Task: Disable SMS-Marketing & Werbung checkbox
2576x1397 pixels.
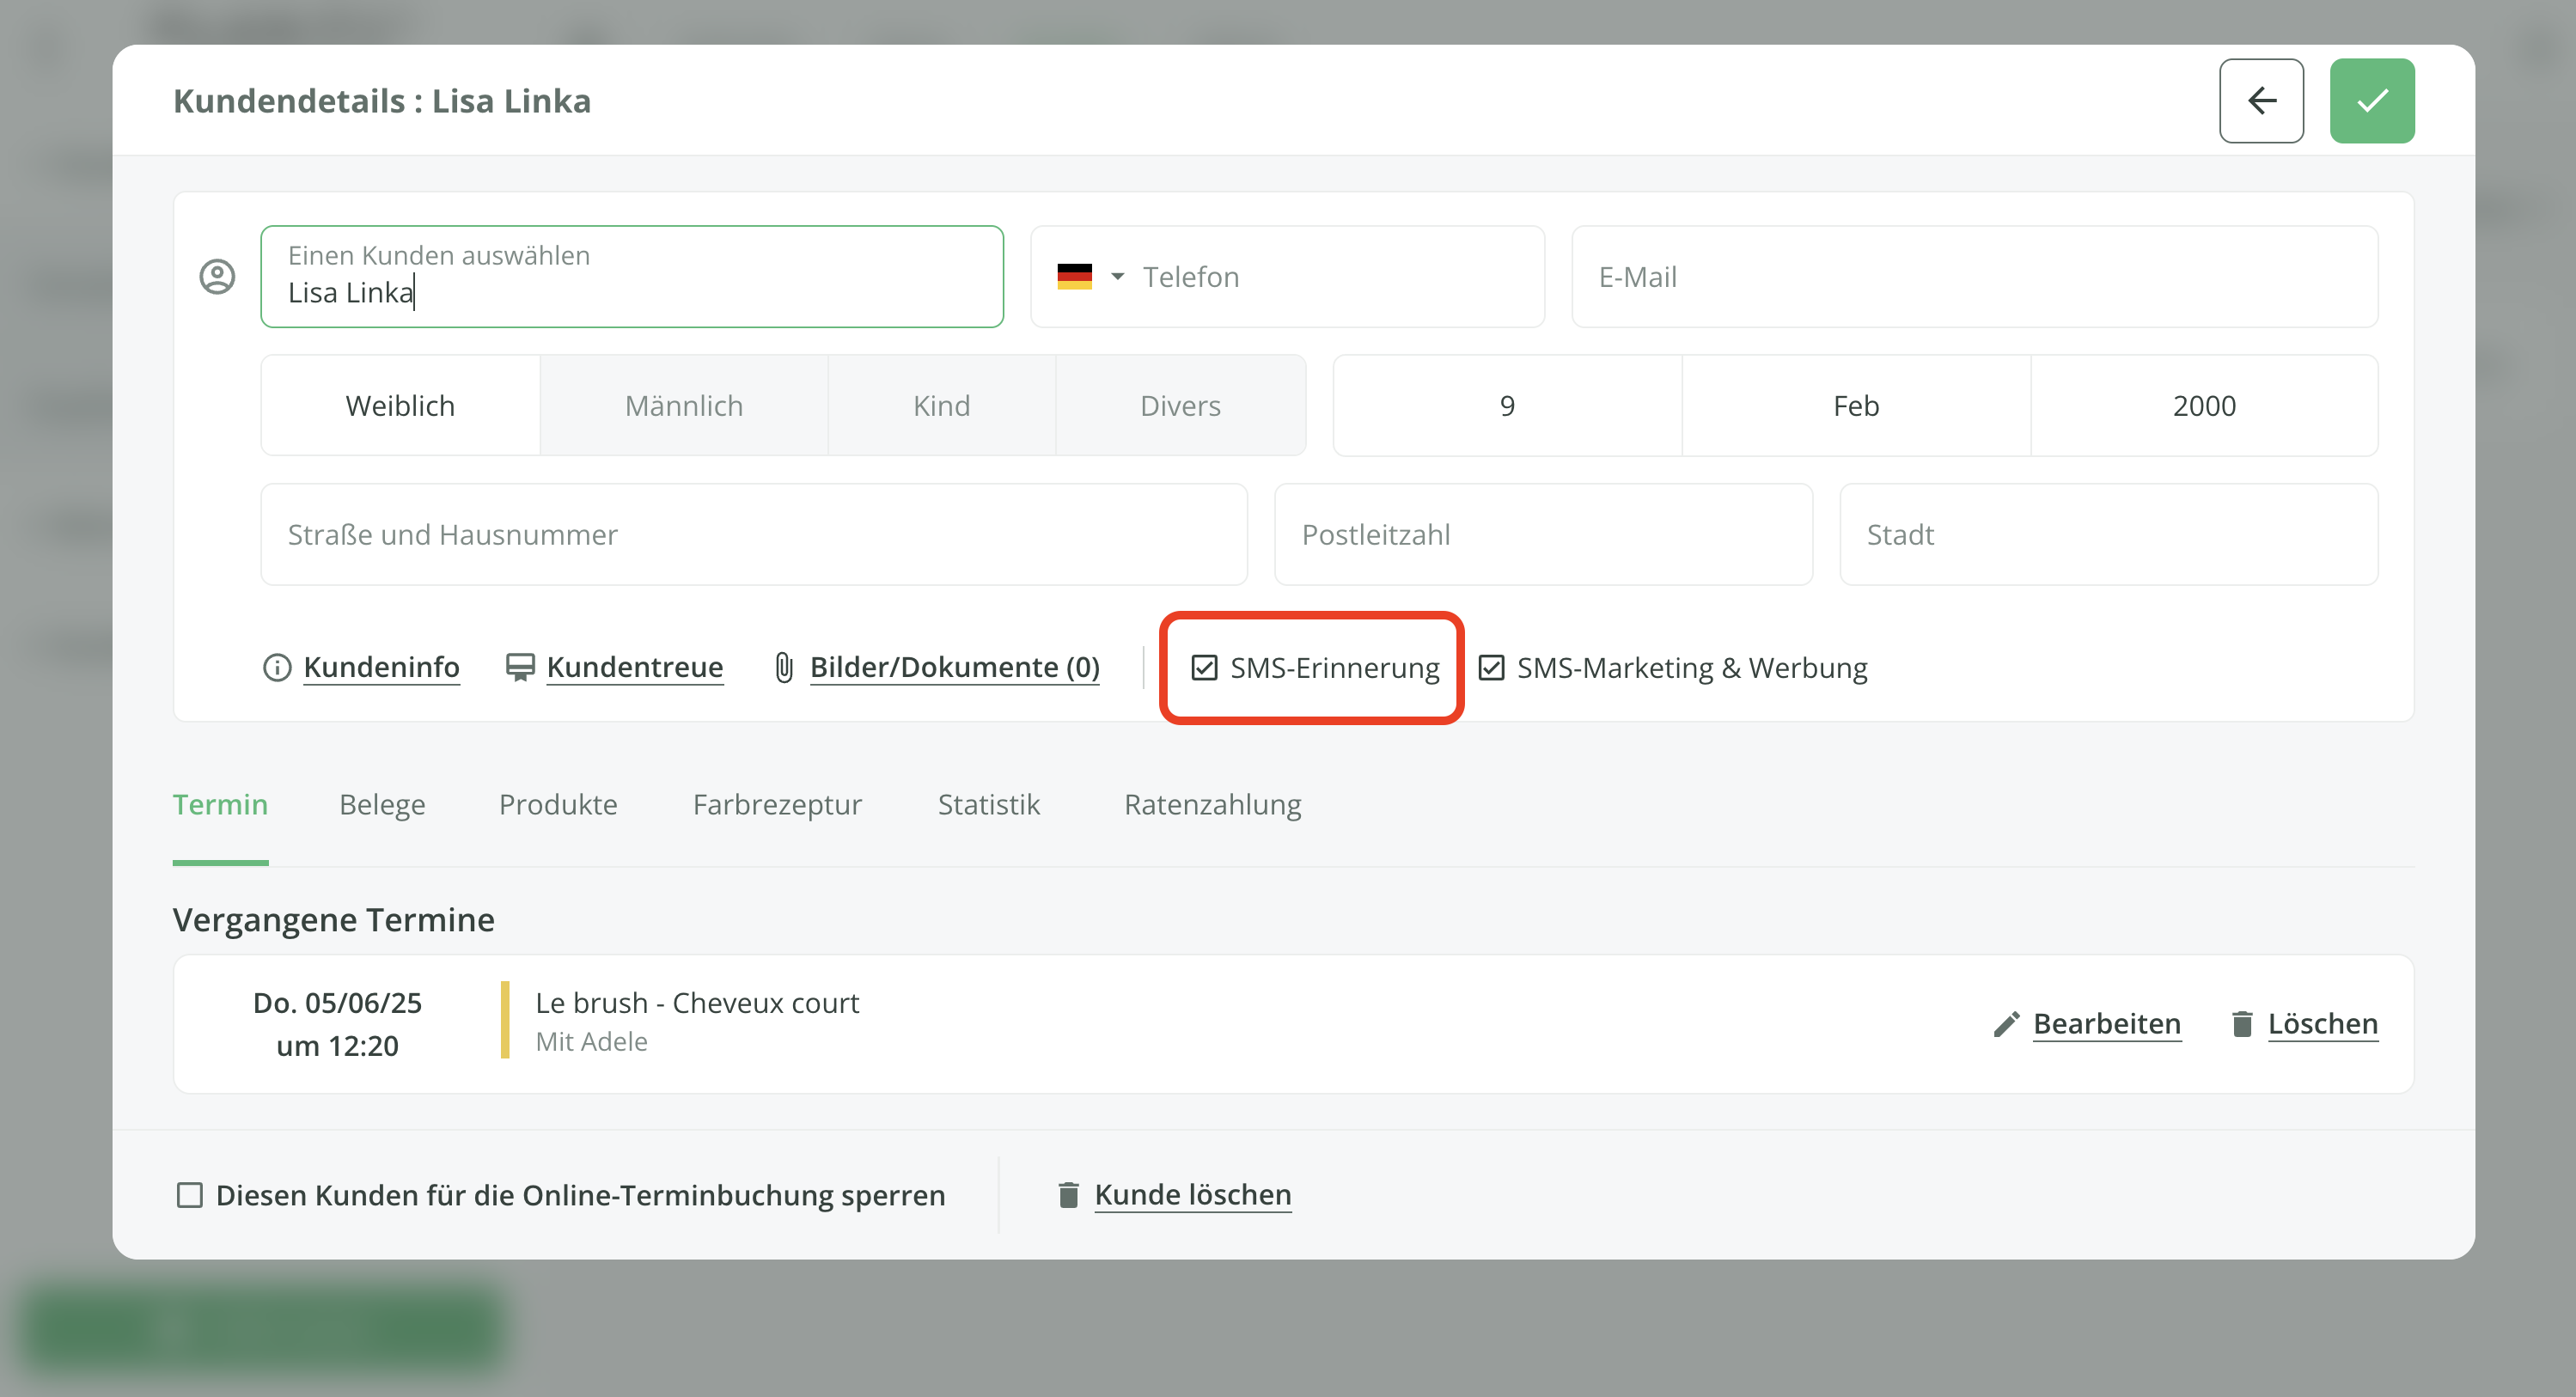Action: [x=1491, y=668]
